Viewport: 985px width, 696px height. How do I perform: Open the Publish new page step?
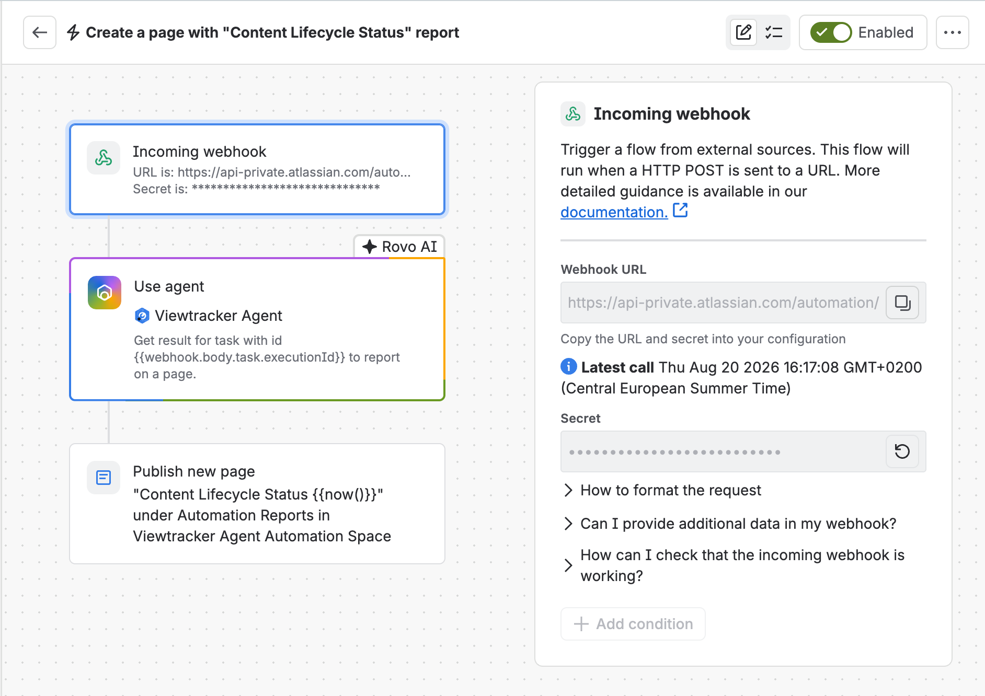(257, 504)
